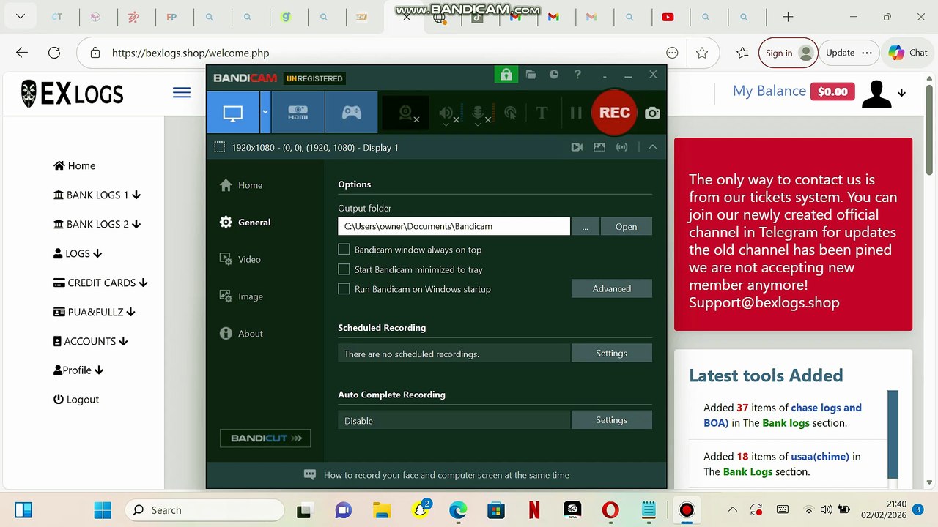
Task: Click the Bandicam pause button
Action: click(576, 113)
